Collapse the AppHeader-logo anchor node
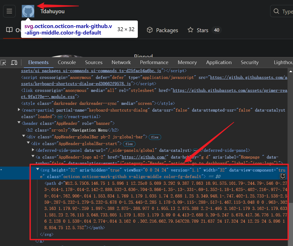This screenshot has width=293, height=246. pyautogui.click(x=33, y=156)
